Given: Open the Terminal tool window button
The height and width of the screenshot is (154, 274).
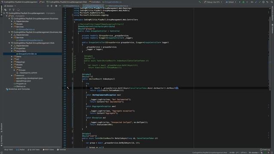Looking at the screenshot, I should (x=61, y=150).
